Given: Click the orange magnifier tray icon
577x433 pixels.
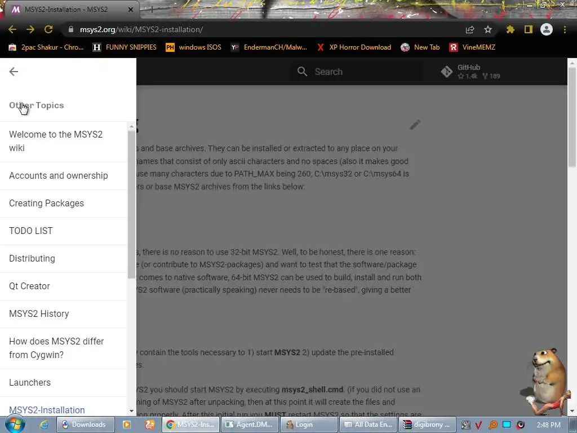Looking at the screenshot, I should coord(492,425).
